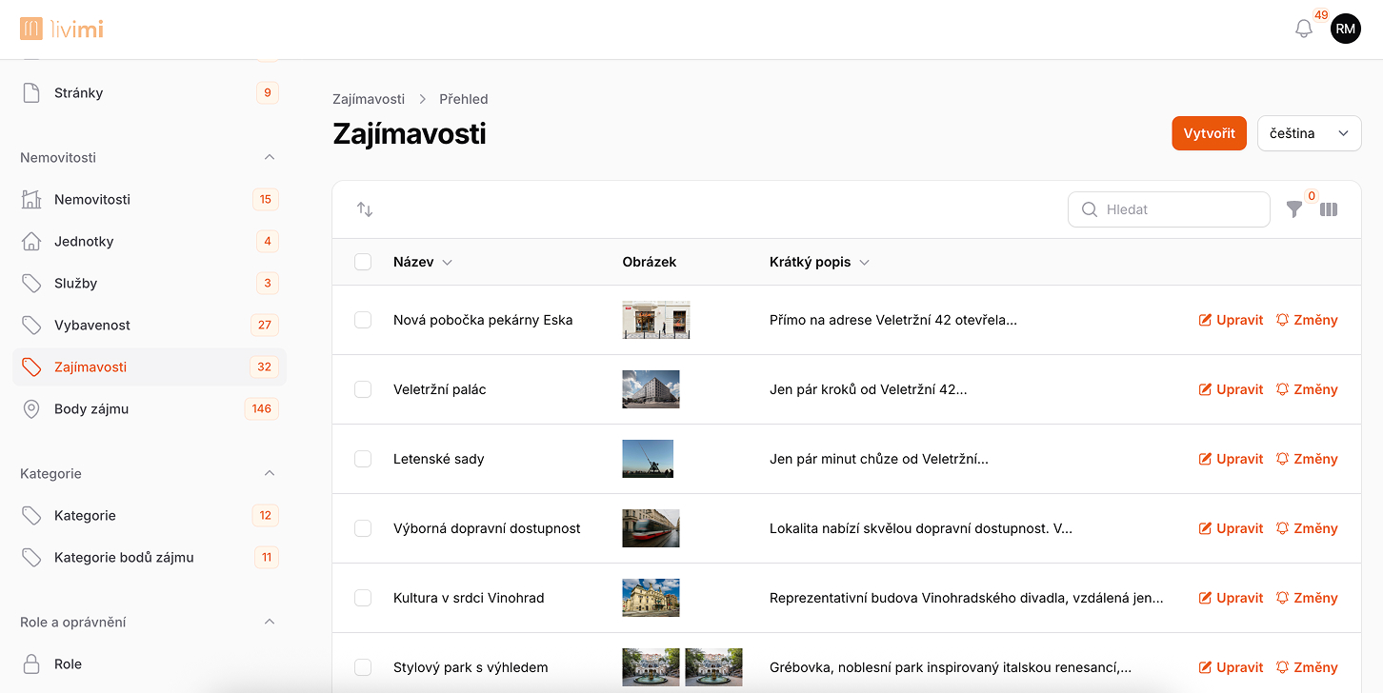The image size is (1383, 693).
Task: Select the checkbox for Nová pobočka pekárny Eska
Action: pos(363,320)
